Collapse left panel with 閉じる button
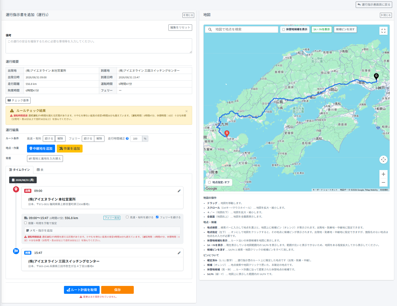This screenshot has height=306, width=397. pyautogui.click(x=188, y=15)
